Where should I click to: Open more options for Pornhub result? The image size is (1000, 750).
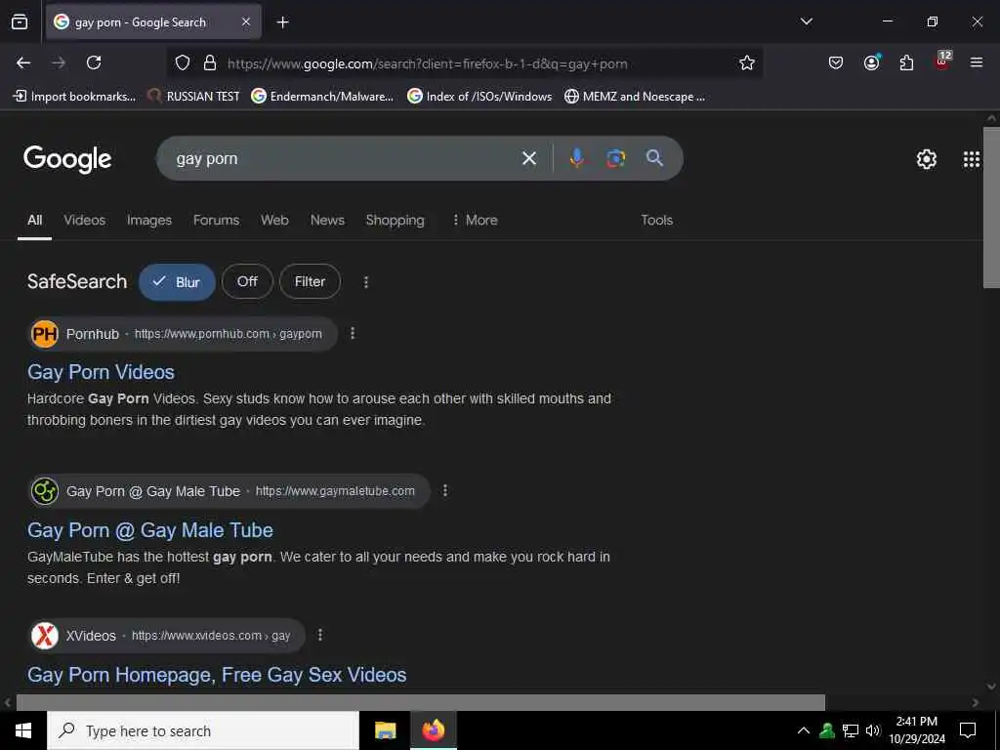coord(353,333)
